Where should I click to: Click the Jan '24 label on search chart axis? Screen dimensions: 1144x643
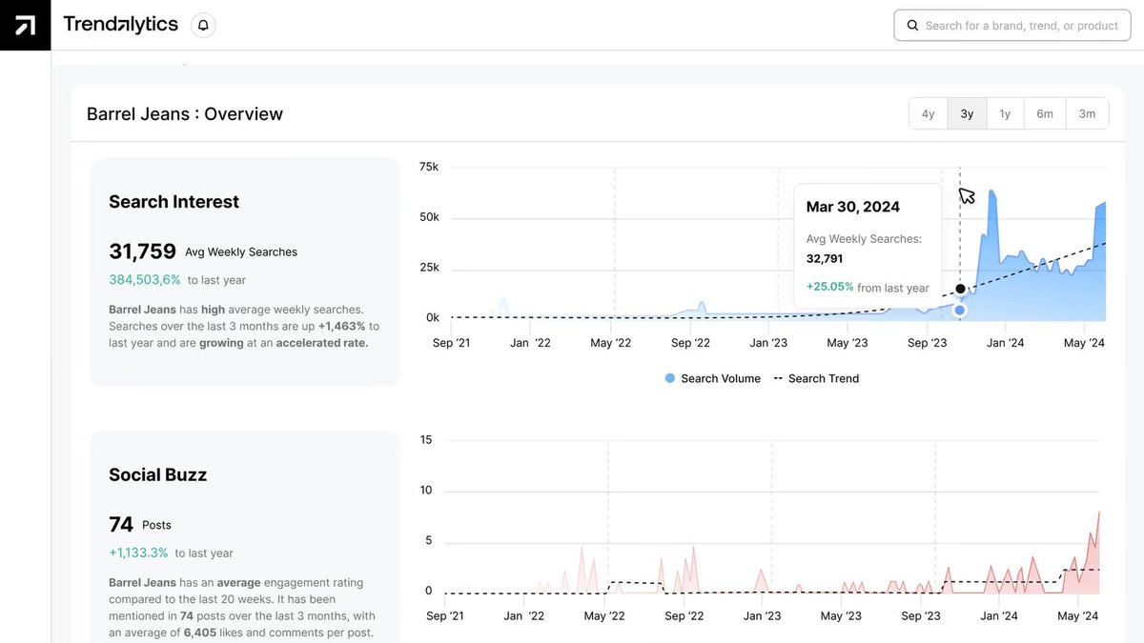1006,343
